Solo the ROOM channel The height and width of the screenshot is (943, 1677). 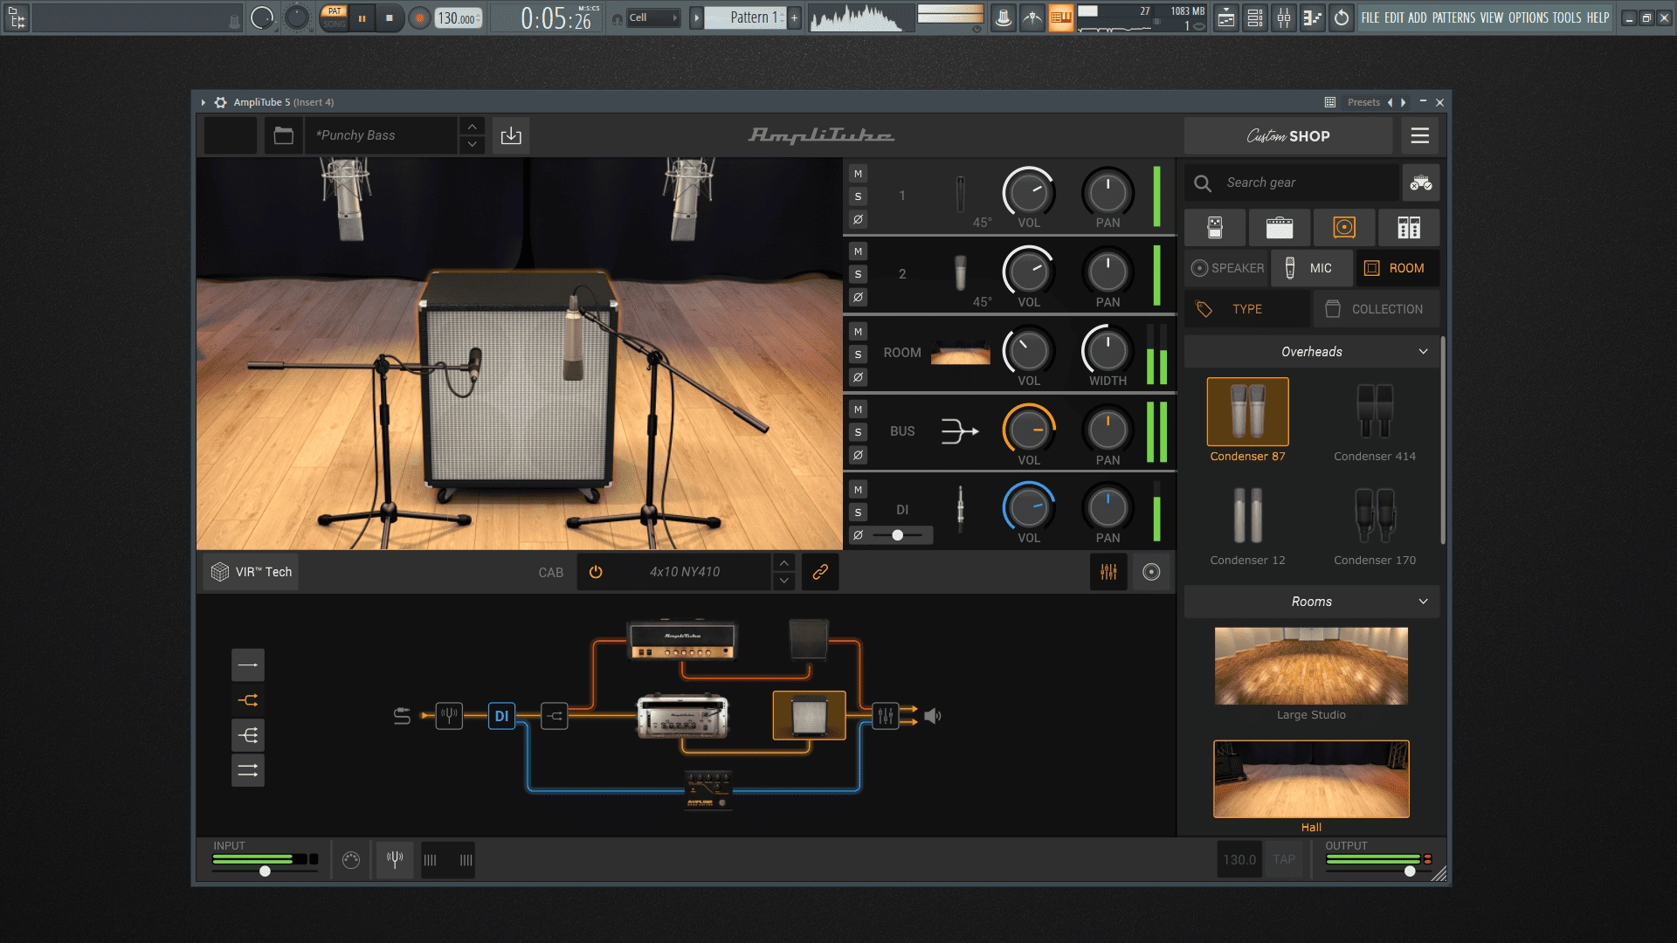858,354
